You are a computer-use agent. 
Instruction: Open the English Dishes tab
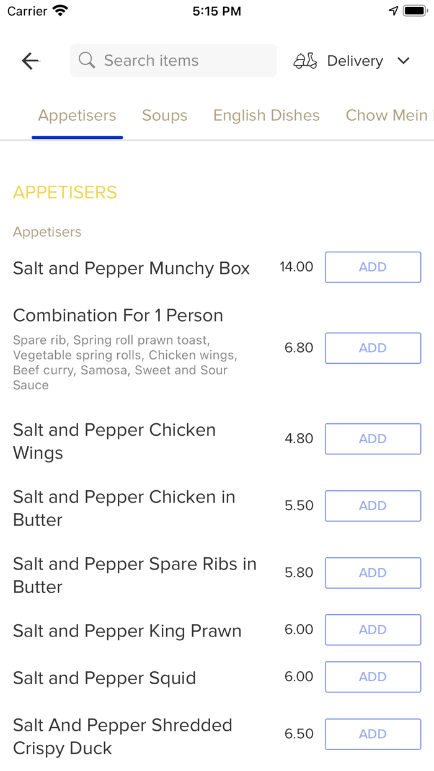[x=267, y=115]
